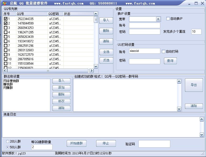Enable 自动打码 checkbox
206x157 pixels.
[163, 51]
